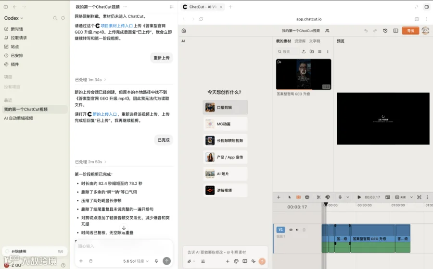Switch to 我的素材 tab
Viewport: 433px width, 269px height.
tap(283, 41)
